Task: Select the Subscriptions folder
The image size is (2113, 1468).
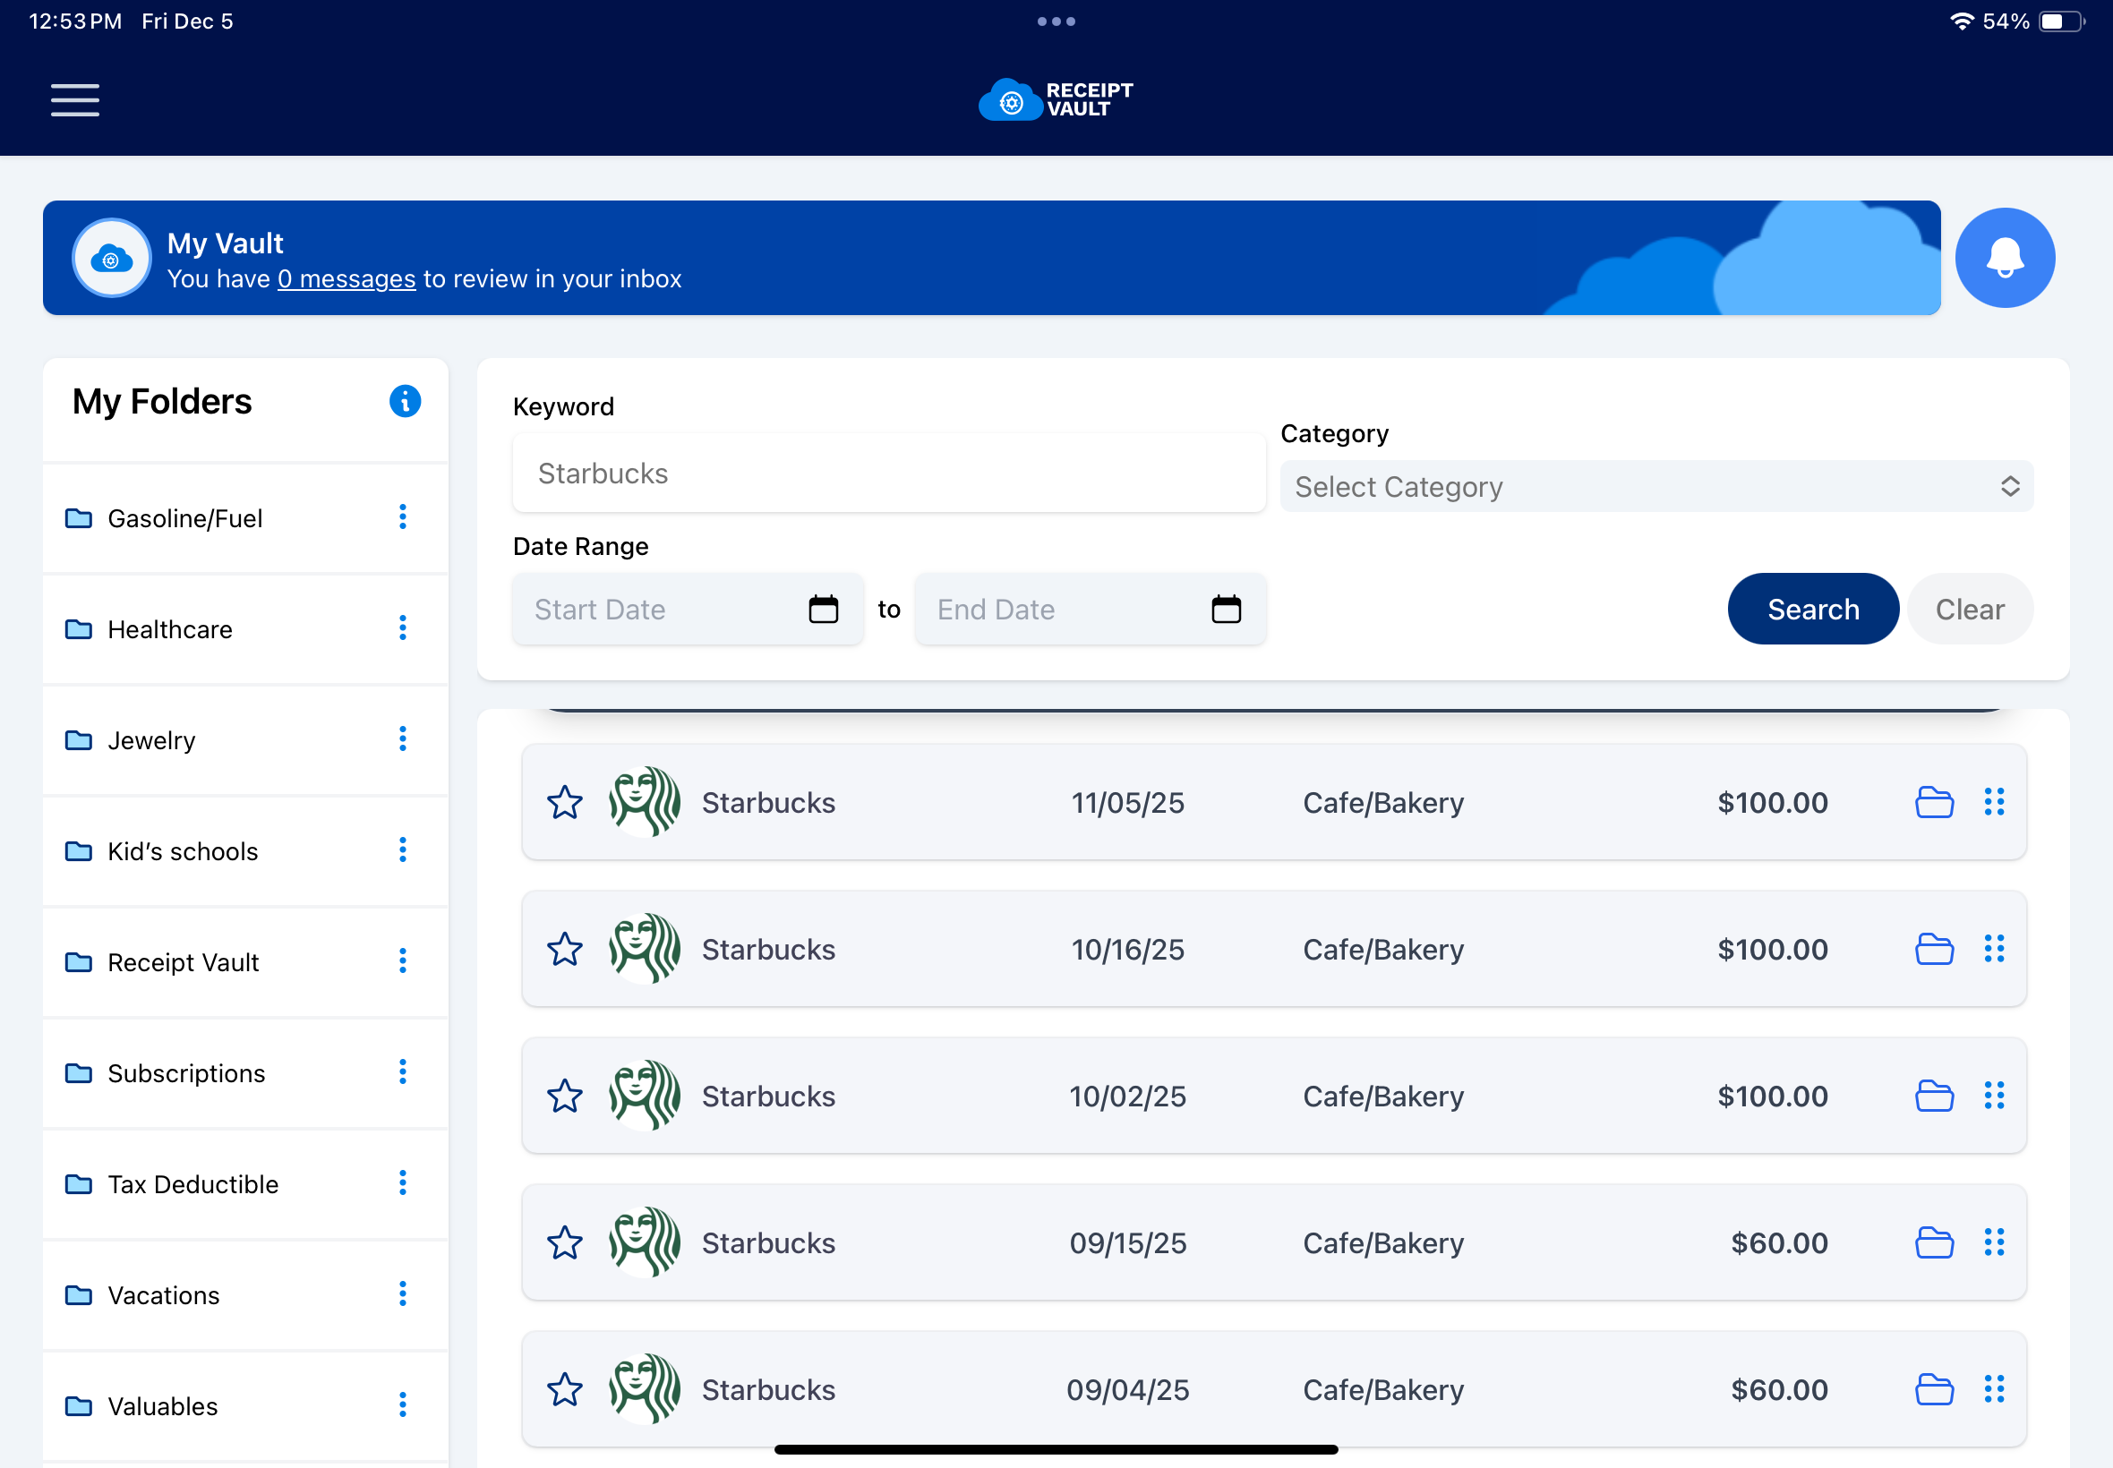Action: click(x=186, y=1073)
